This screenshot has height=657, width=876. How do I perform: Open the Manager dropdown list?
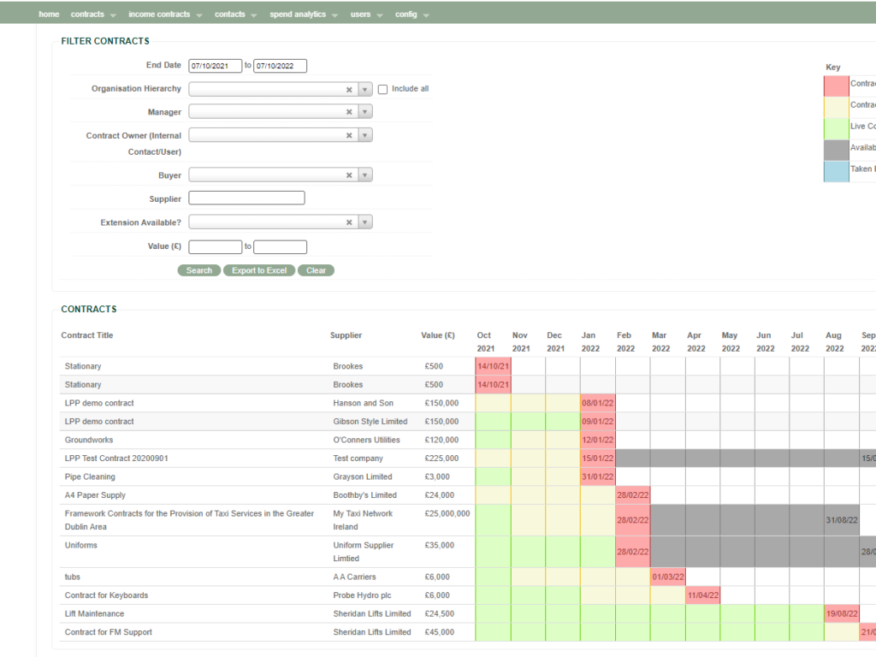pyautogui.click(x=365, y=111)
